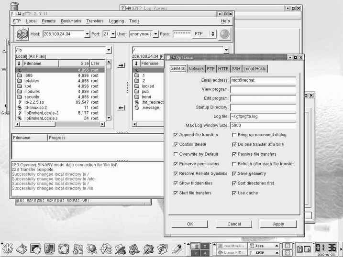This screenshot has height=257, width=343.
Task: Expand the Host address dropdown
Action: point(87,34)
